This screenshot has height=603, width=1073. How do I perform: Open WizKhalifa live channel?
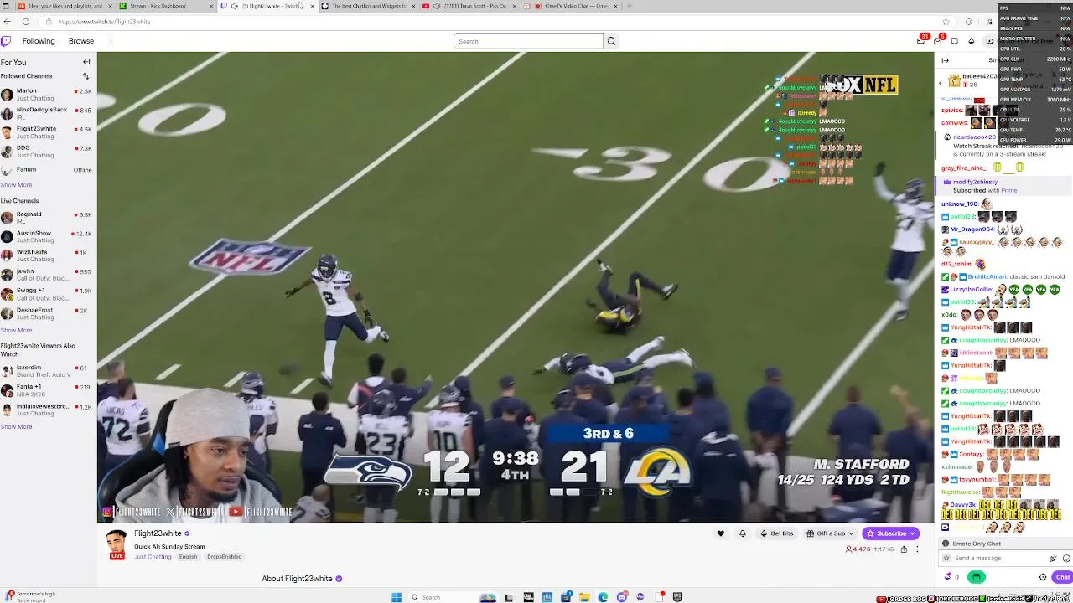[x=46, y=255]
